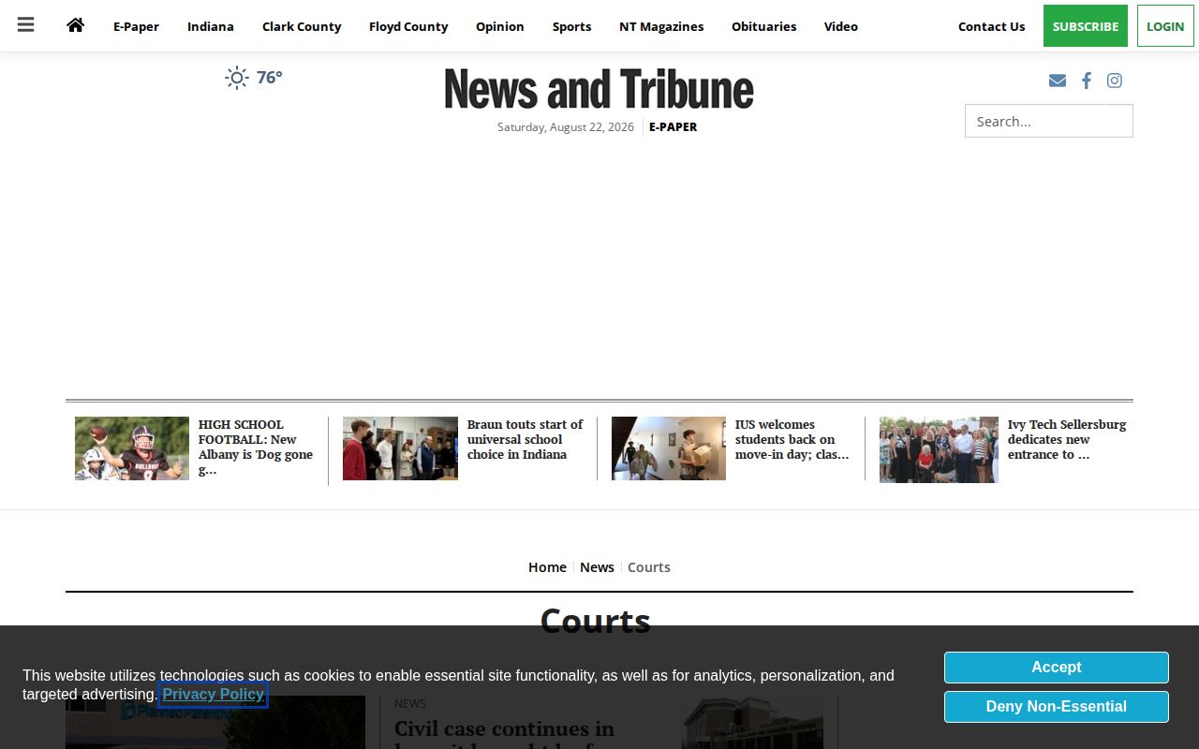Image resolution: width=1199 pixels, height=749 pixels.
Task: Go to the Home icon
Action: click(x=76, y=25)
